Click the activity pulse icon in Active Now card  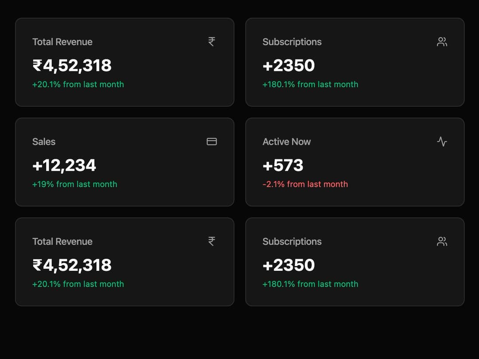(x=442, y=142)
